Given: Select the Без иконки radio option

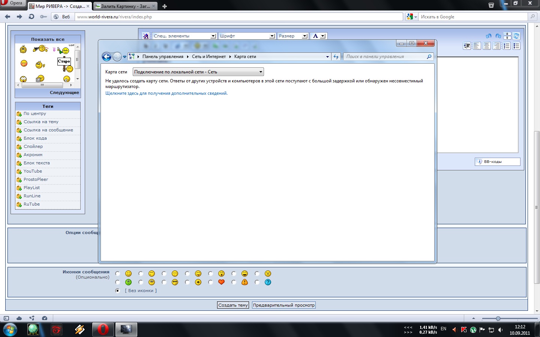Looking at the screenshot, I should (x=118, y=291).
